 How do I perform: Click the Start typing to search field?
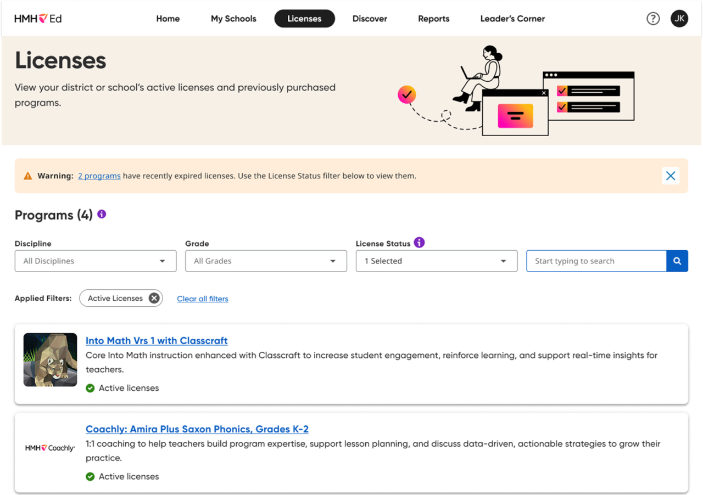(596, 261)
